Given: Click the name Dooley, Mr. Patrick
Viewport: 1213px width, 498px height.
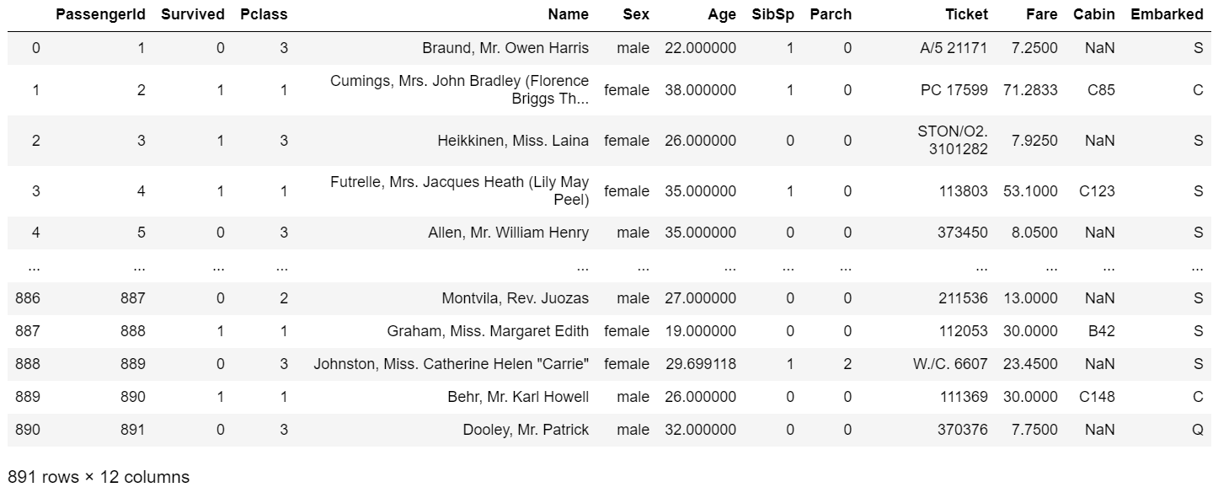Looking at the screenshot, I should 526,430.
